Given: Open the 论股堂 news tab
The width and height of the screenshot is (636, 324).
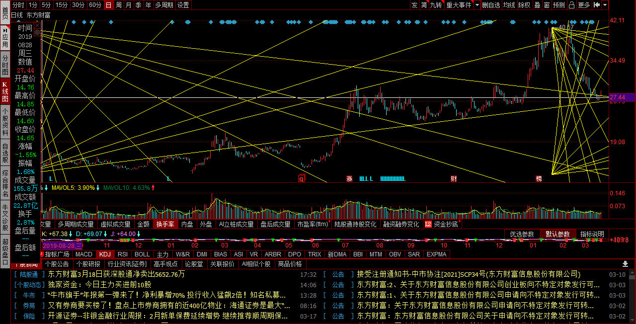Looking at the screenshot, I should coord(194,264).
